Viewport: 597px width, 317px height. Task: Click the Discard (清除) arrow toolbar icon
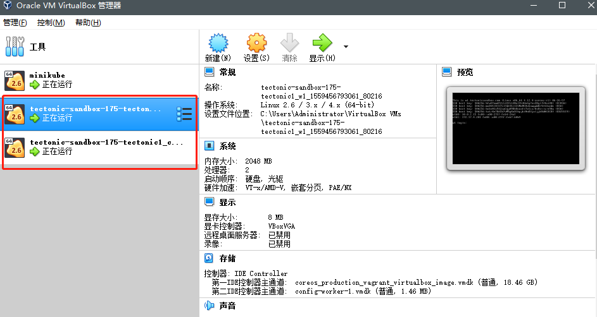point(289,42)
